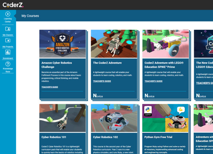The height and width of the screenshot is (154, 213).
Task: Open the Cyber Robotics 102 course image
Action: point(114,118)
